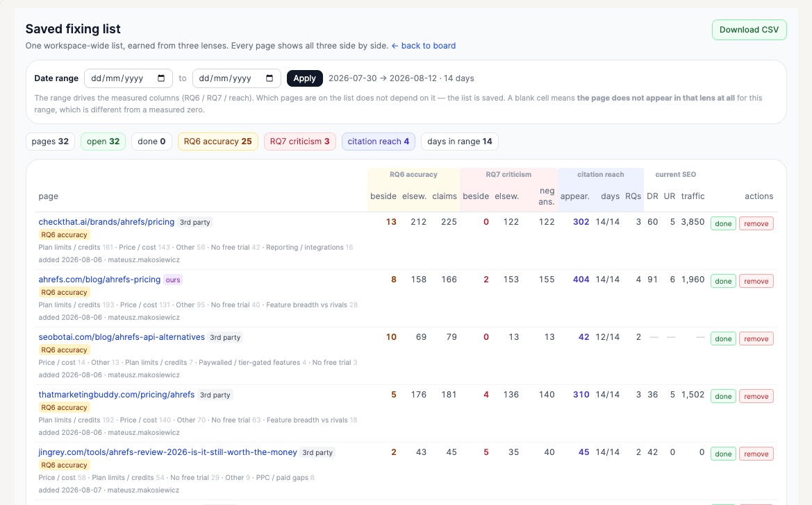Click the 'DR' column header
Image resolution: width=812 pixels, height=505 pixels.
pos(652,196)
